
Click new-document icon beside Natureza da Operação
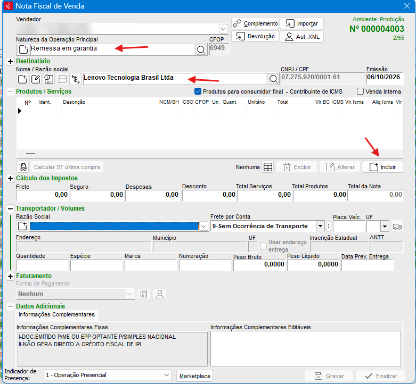pos(23,49)
